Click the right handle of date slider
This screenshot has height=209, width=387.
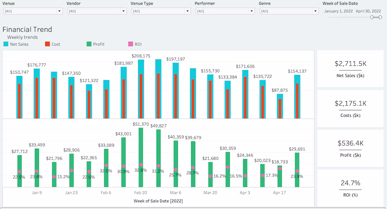click(380, 17)
